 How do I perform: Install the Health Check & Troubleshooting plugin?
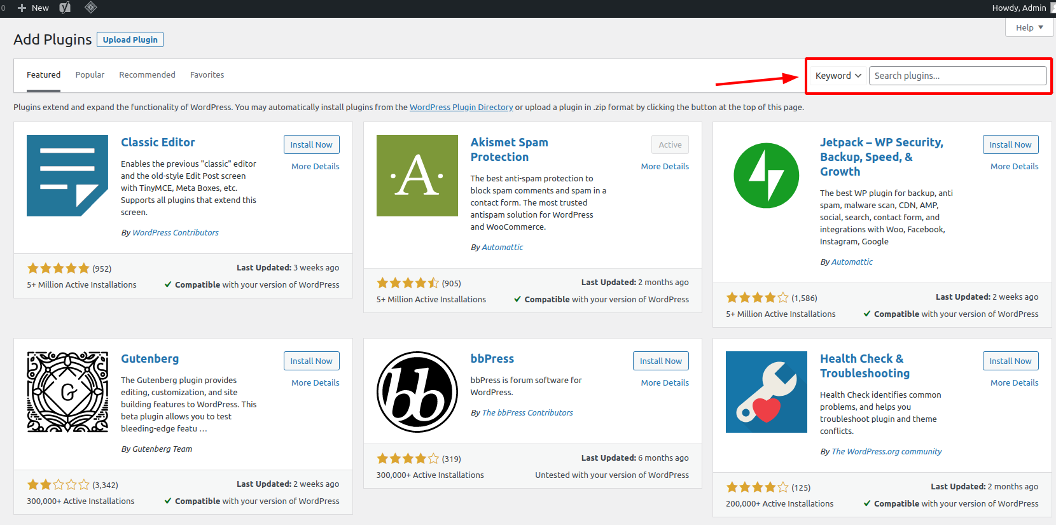(x=1010, y=361)
